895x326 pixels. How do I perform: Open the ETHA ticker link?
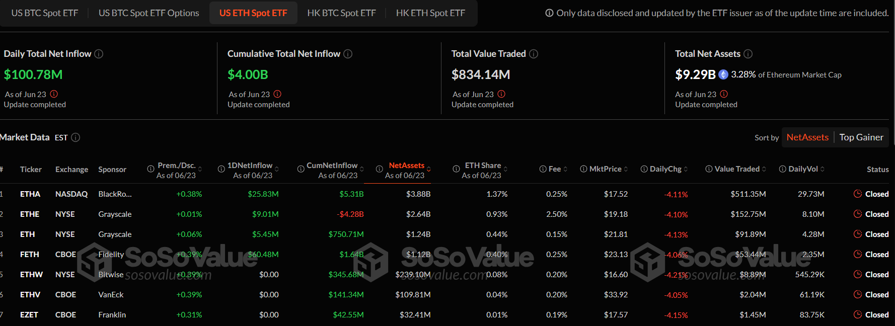30,194
